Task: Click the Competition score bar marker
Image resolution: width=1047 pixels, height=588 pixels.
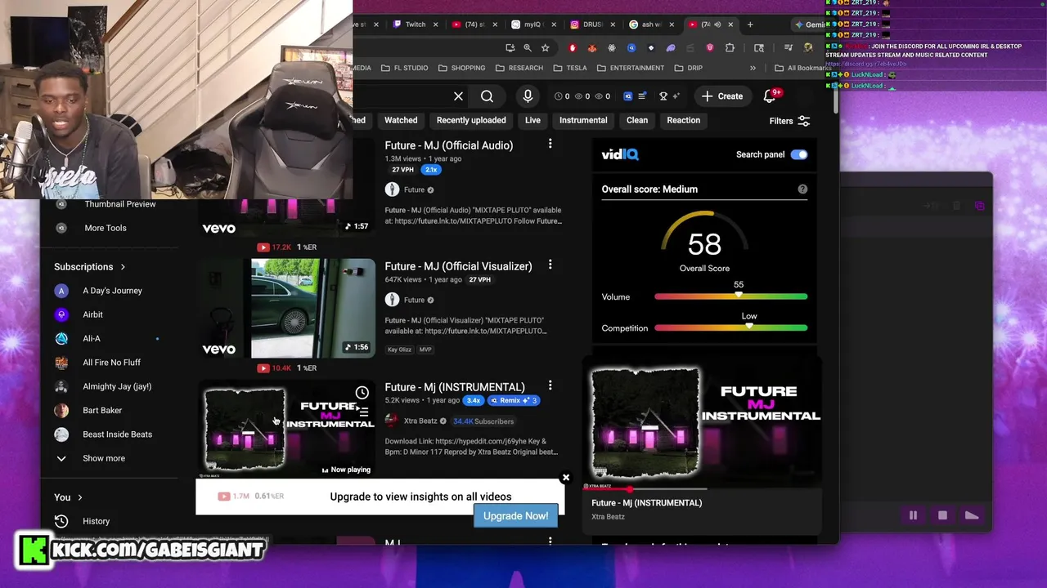Action: coord(749,326)
